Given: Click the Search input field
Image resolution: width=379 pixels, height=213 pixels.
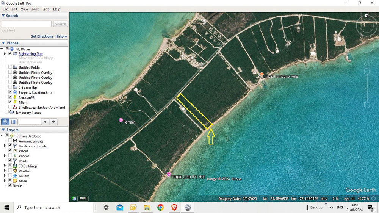Looking at the screenshot, I should [27, 24].
